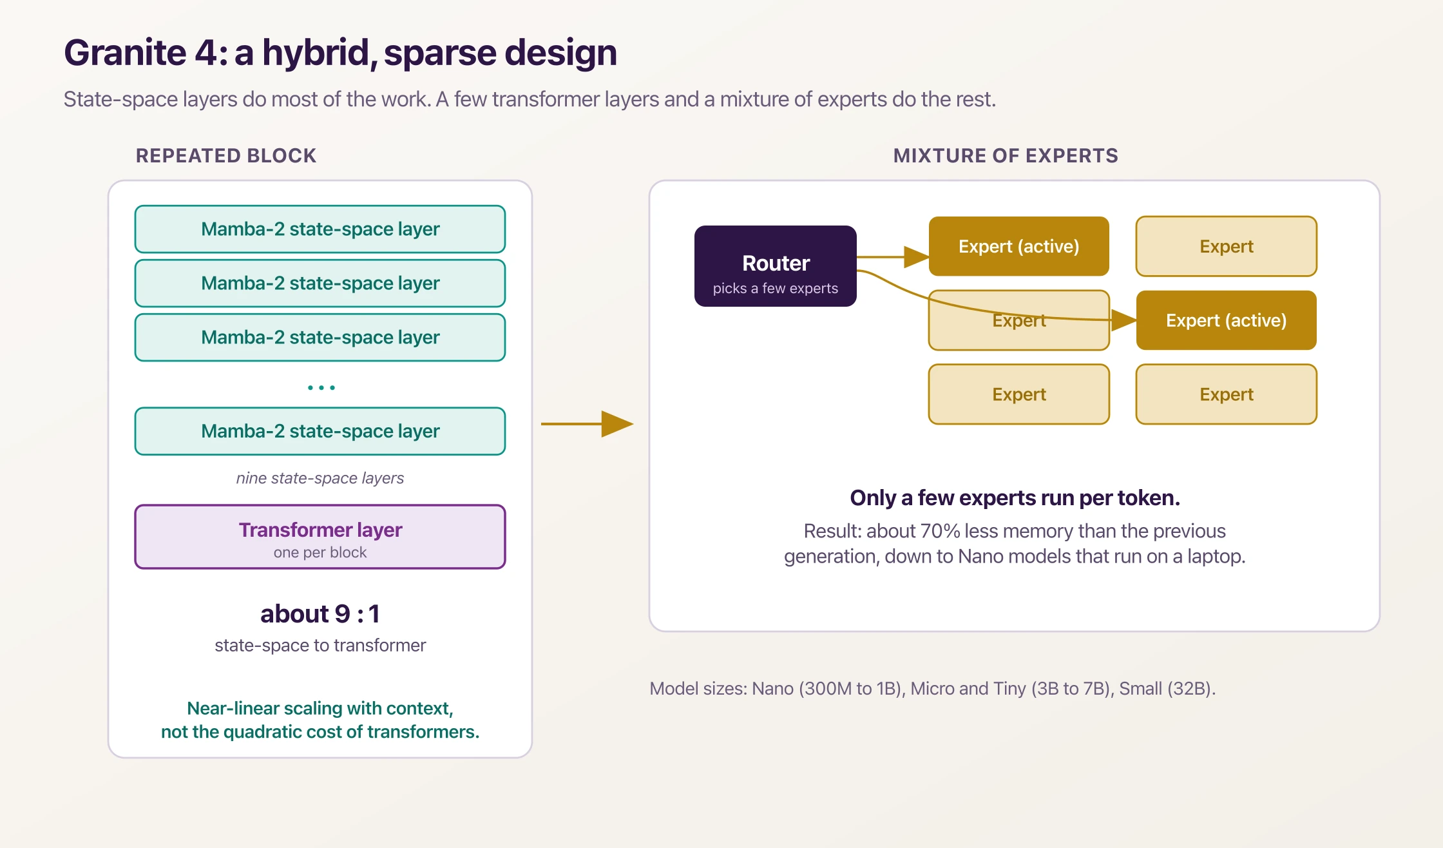This screenshot has height=848, width=1443.
Task: Click the 'one per block' text
Action: 320,552
